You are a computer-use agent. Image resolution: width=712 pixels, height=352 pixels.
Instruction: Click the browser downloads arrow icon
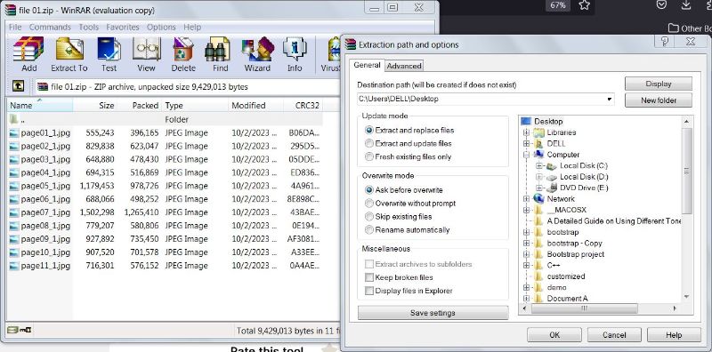pos(685,5)
